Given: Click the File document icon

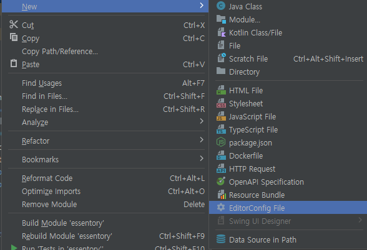Looking at the screenshot, I should pyautogui.click(x=221, y=45).
